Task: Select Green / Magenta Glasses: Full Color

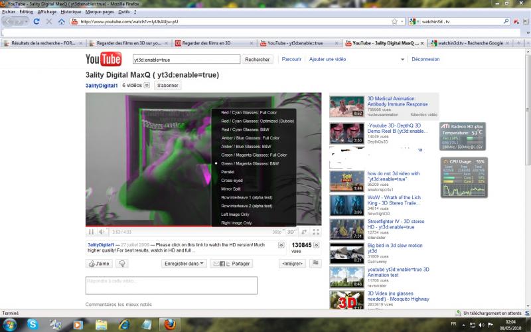Action: click(x=254, y=155)
